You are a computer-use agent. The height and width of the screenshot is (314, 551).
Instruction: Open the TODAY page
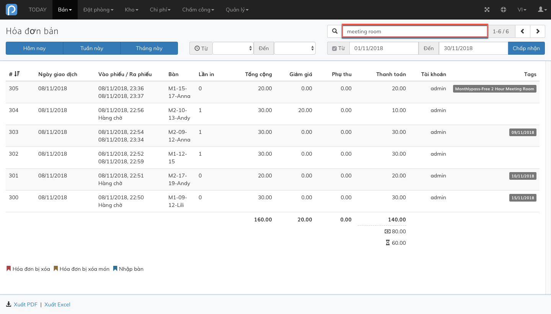tap(37, 10)
